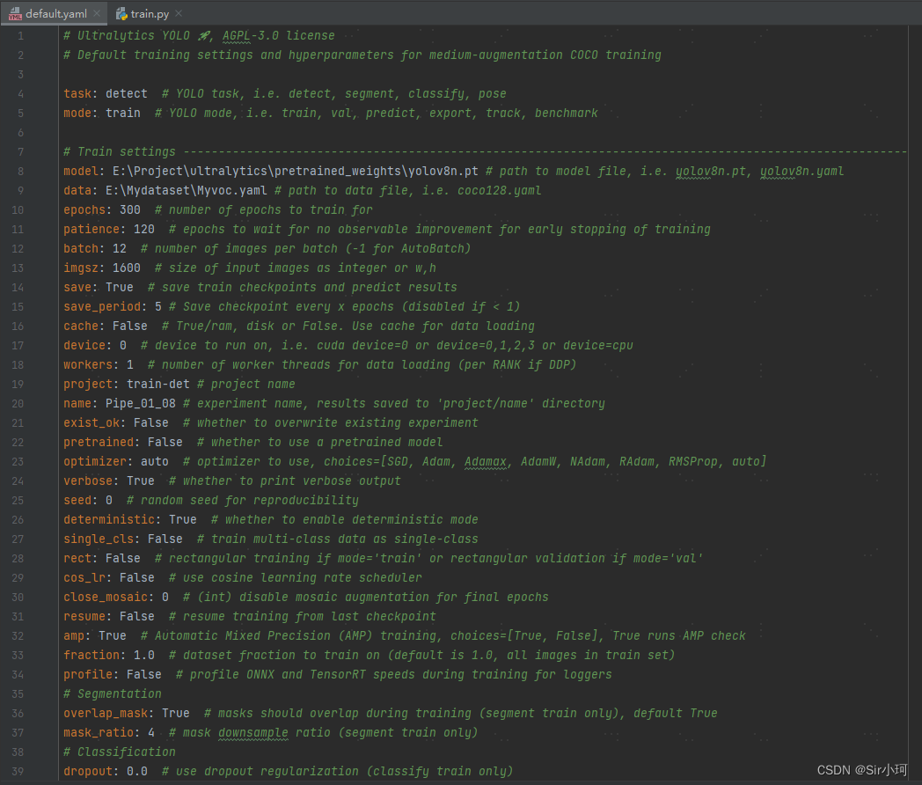
Task: Click the 'mode' key on line 5
Action: (x=77, y=113)
